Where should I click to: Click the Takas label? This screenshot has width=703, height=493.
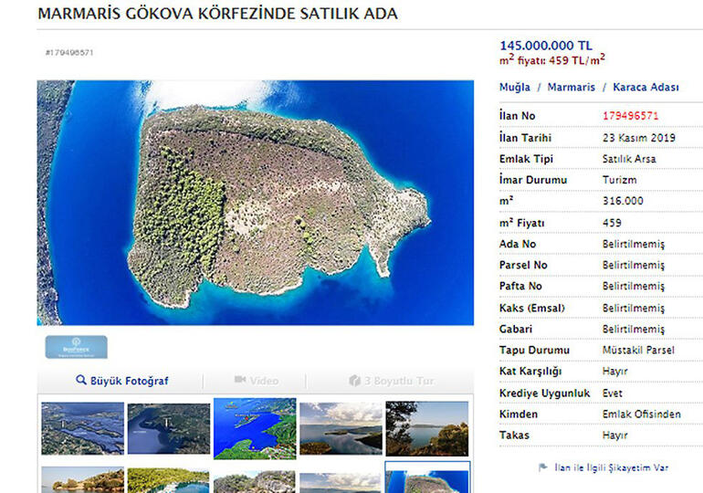(514, 435)
